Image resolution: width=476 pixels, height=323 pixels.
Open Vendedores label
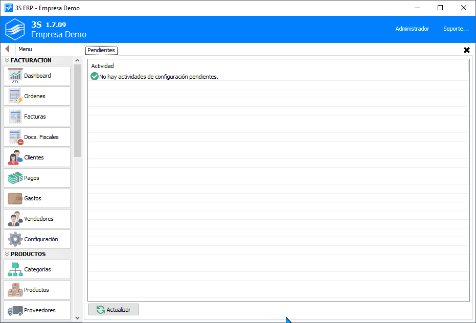tap(39, 219)
